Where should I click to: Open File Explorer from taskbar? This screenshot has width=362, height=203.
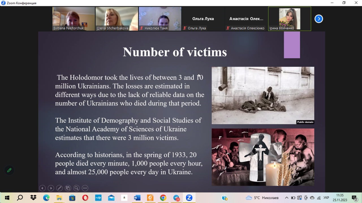click(x=59, y=198)
